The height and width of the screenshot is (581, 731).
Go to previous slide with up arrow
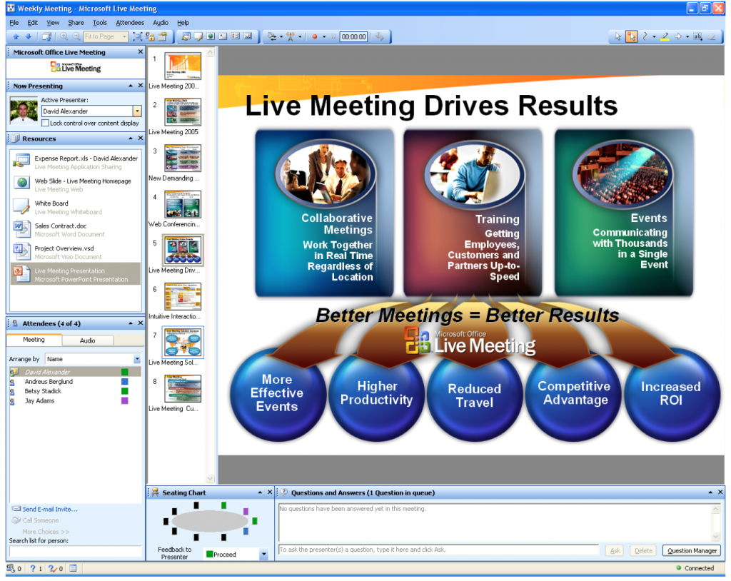(x=16, y=36)
